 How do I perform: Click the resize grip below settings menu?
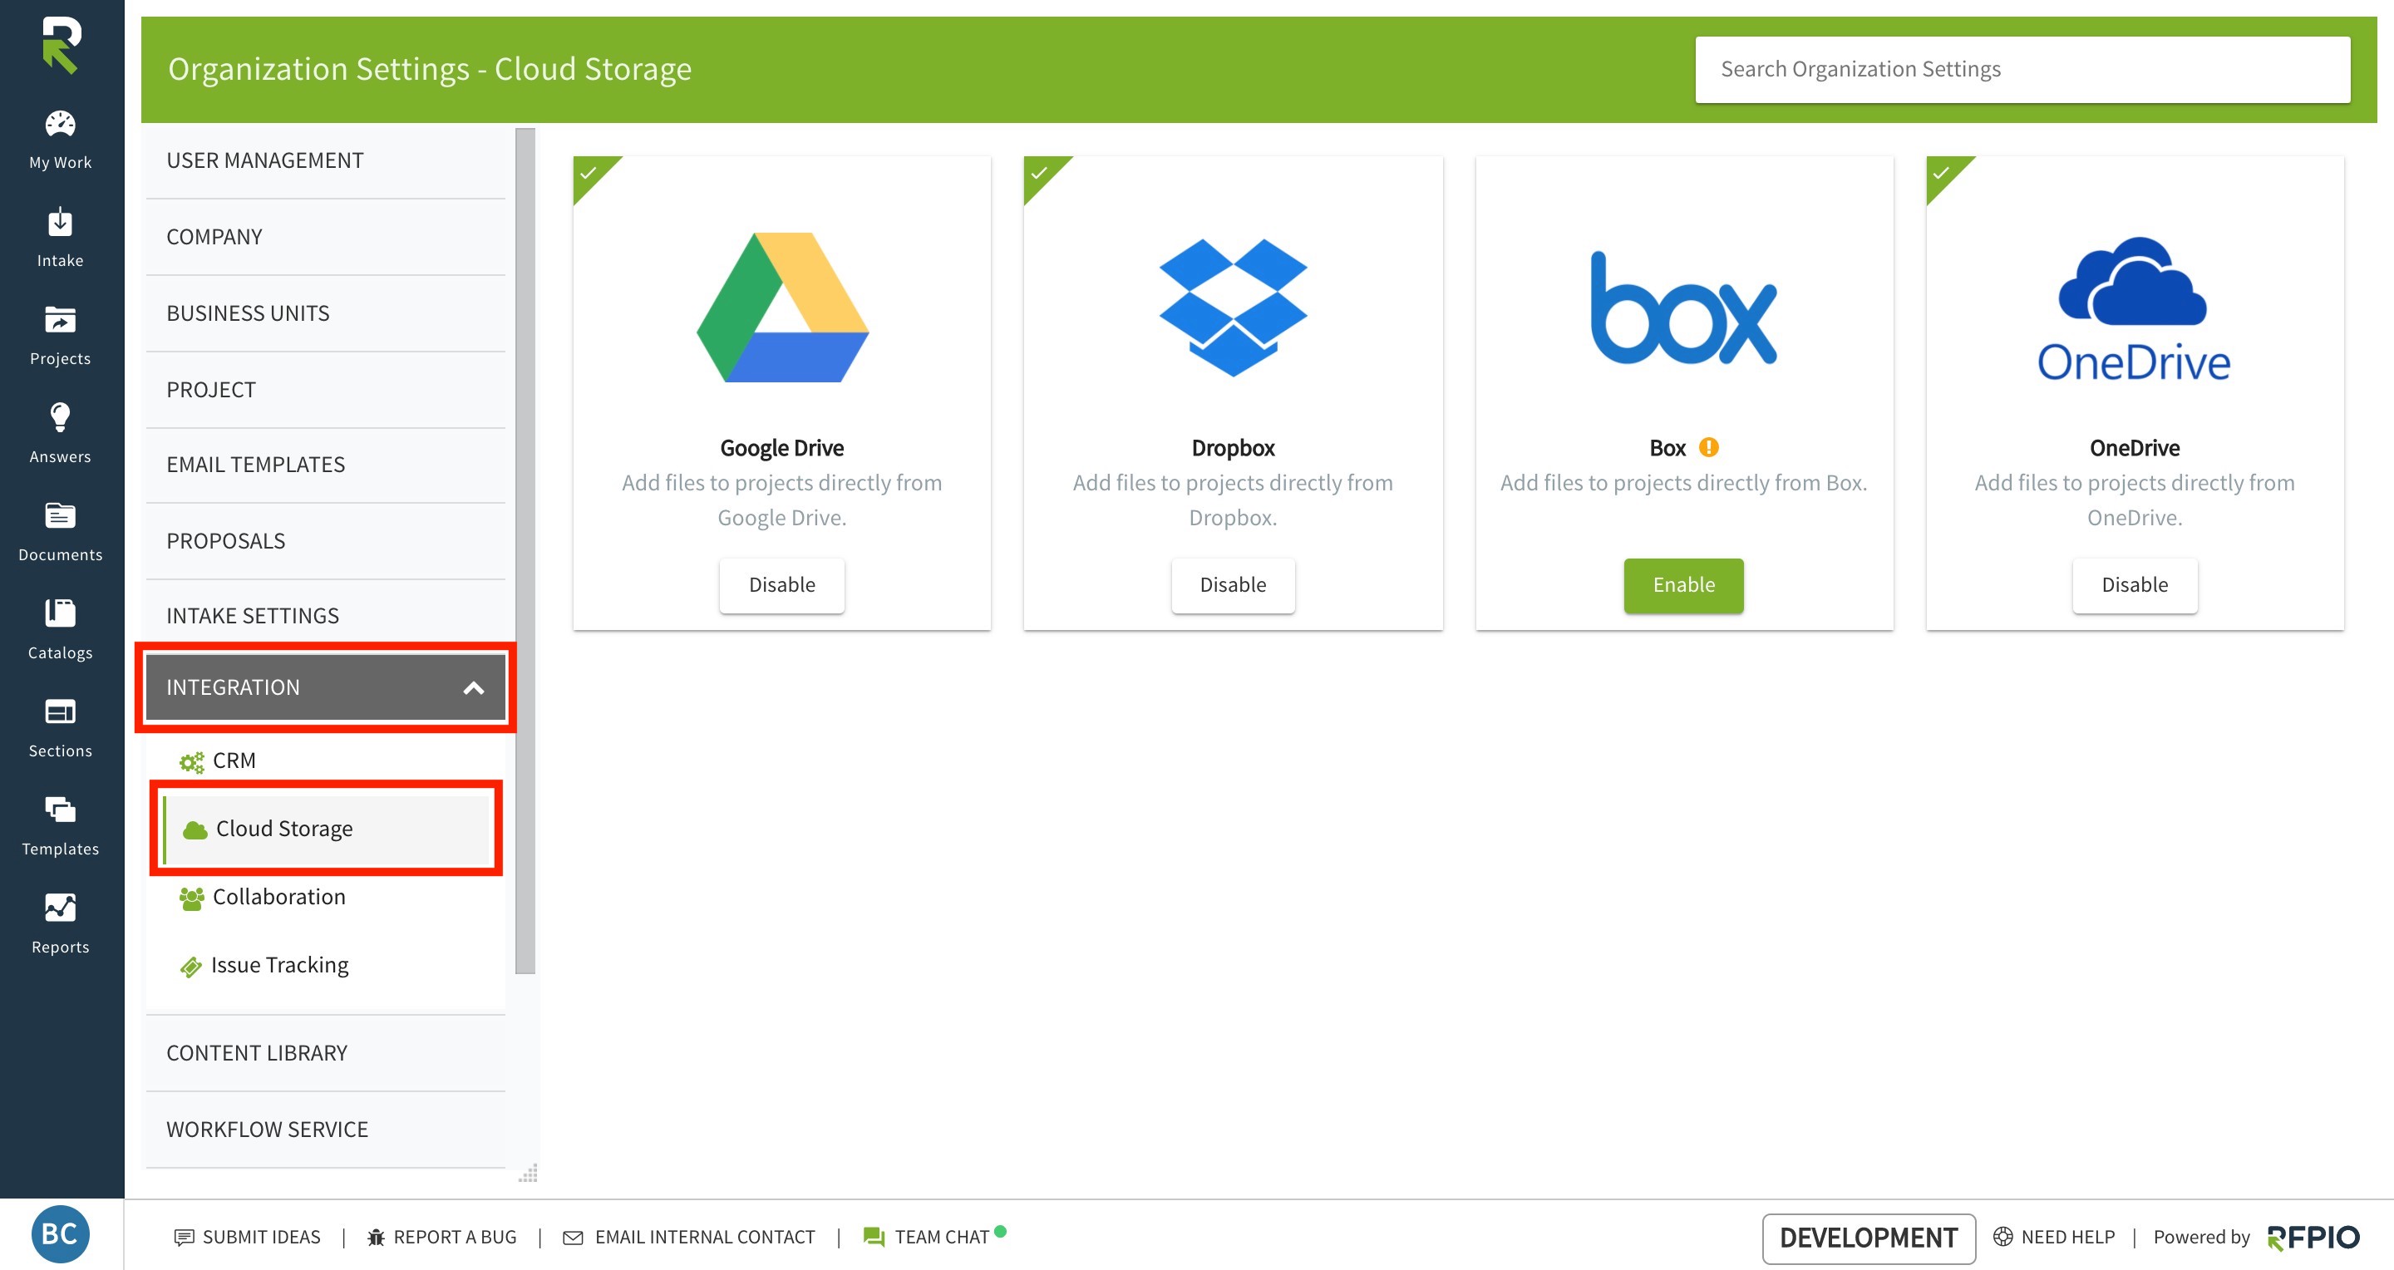(528, 1174)
